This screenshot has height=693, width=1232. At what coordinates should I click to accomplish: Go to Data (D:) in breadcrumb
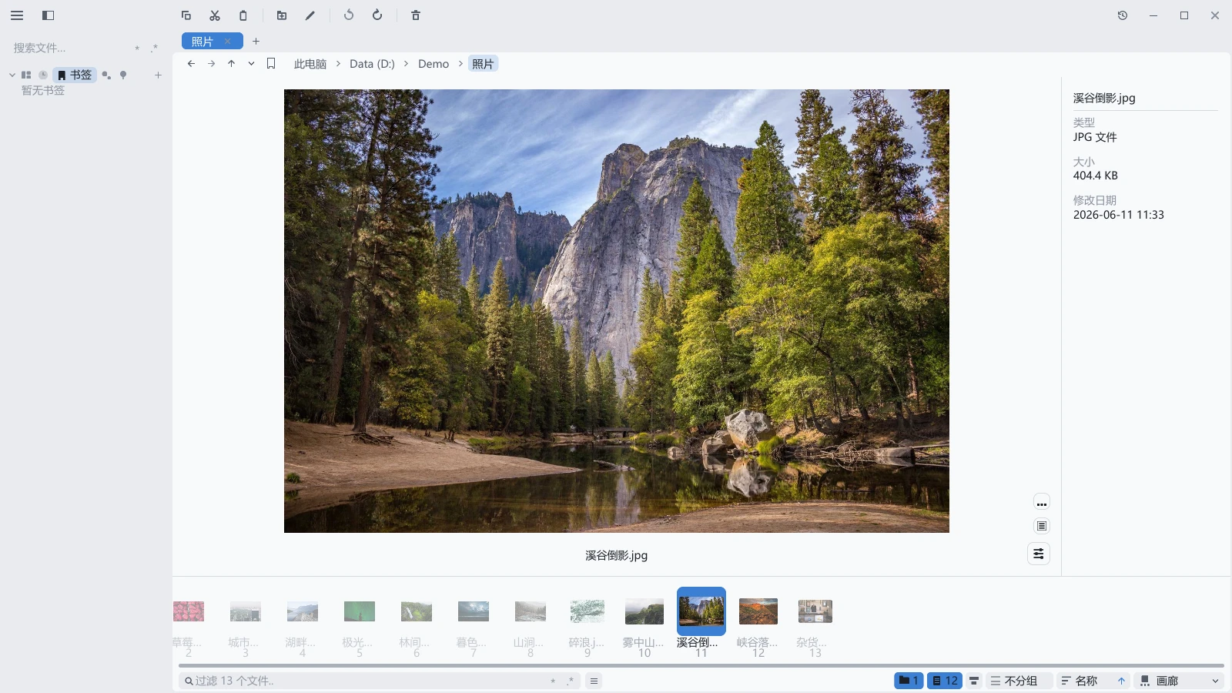[372, 64]
